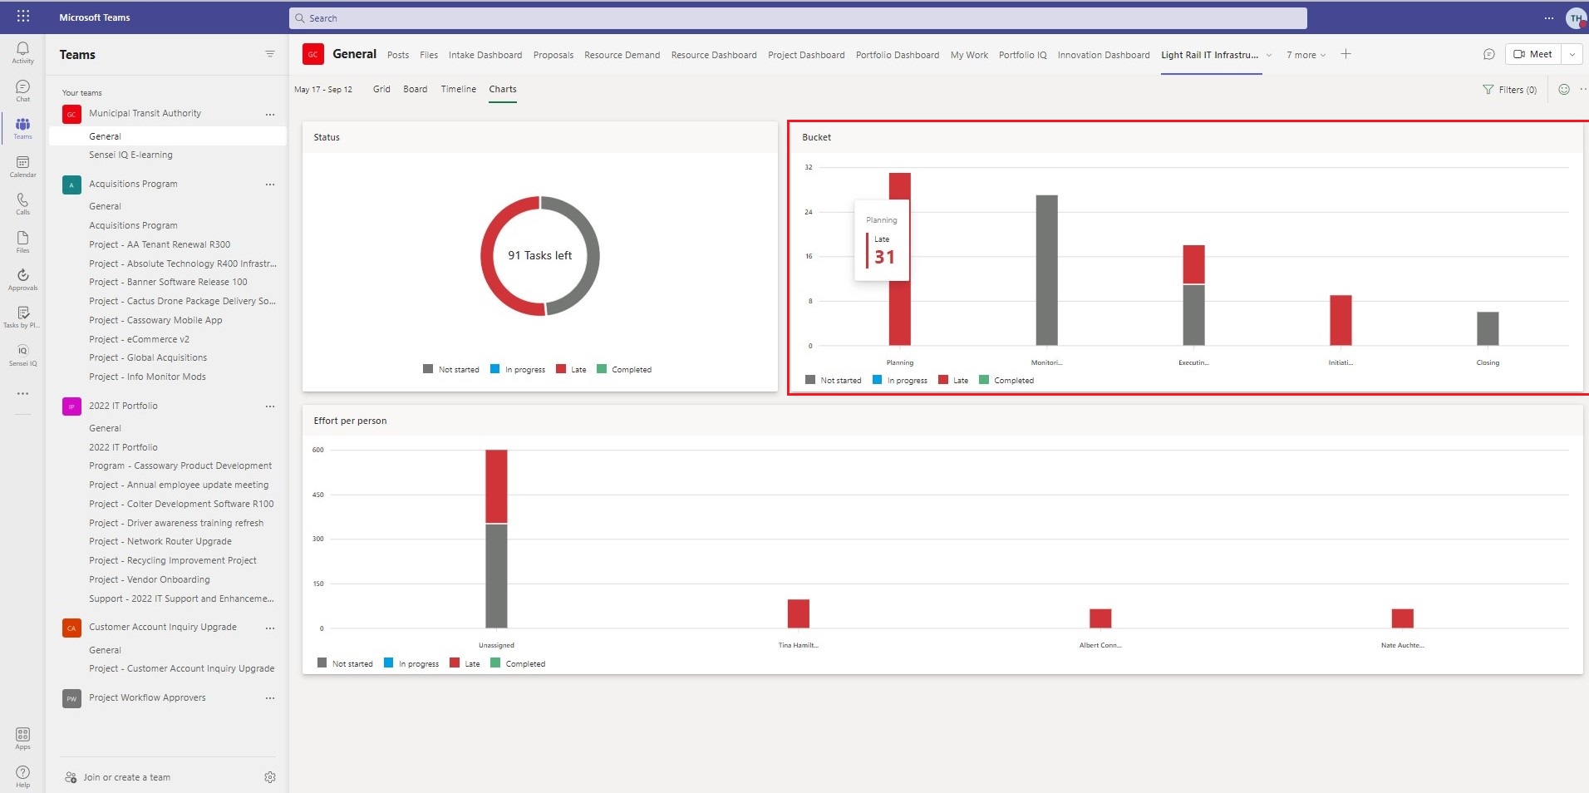Expand Project Workflow Approvers team
Viewport: 1589px width, 793px height.
147,697
